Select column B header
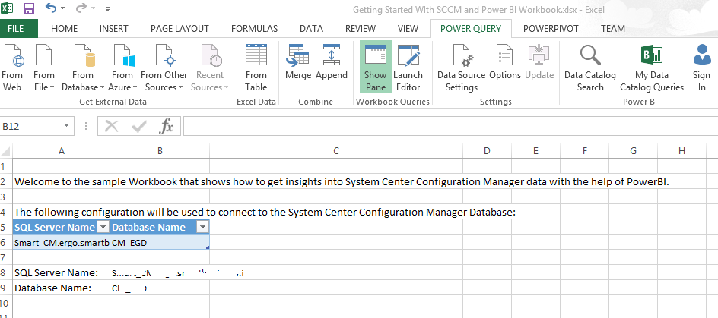Screen dimensions: 718x318 pyautogui.click(x=160, y=151)
